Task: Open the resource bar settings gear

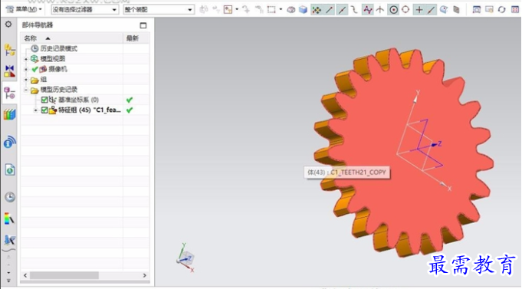Action: click(x=8, y=25)
